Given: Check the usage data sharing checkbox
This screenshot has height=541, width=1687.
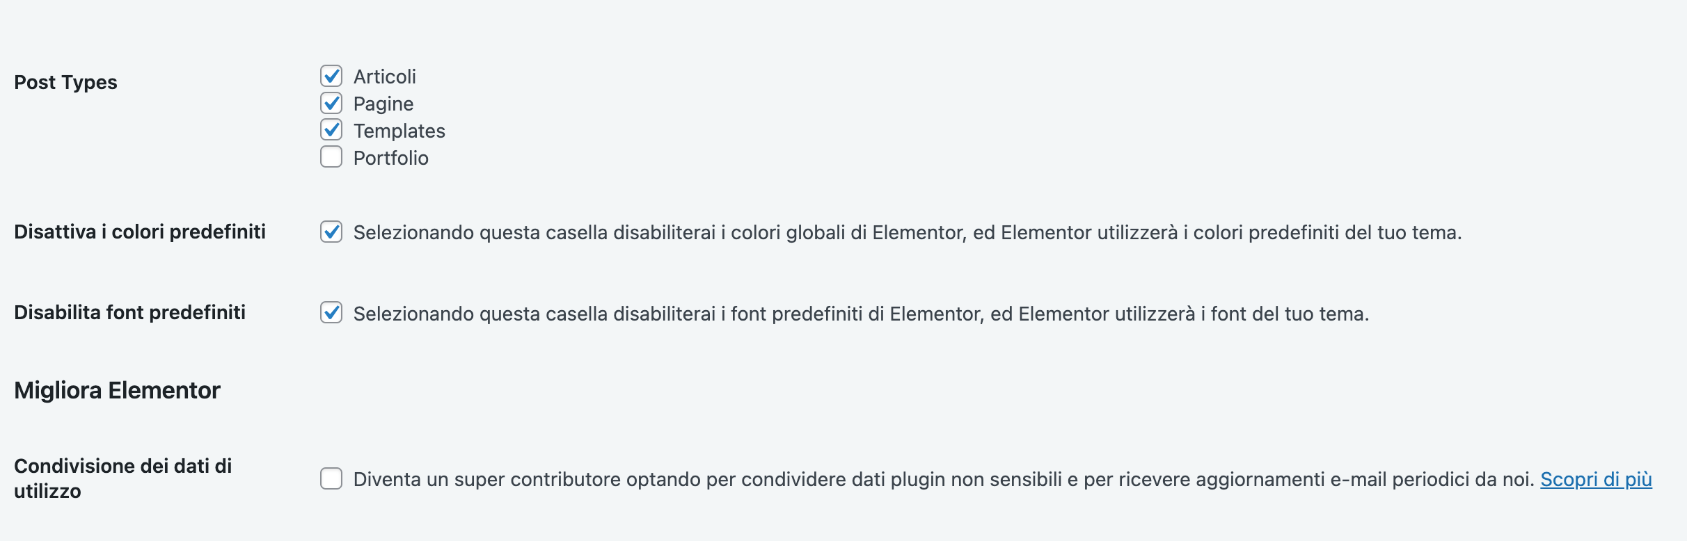Looking at the screenshot, I should coord(331,478).
